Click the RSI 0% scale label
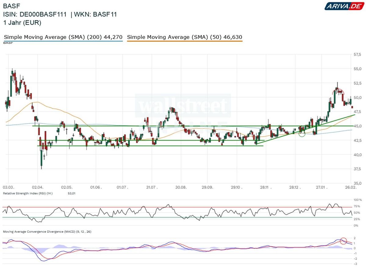This screenshot has width=366, height=268. click(x=357, y=225)
